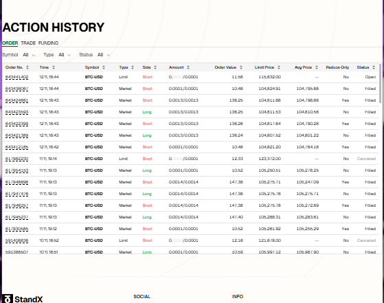Click Canceled status of order 591408838
This screenshot has height=303, width=384.
(x=366, y=240)
